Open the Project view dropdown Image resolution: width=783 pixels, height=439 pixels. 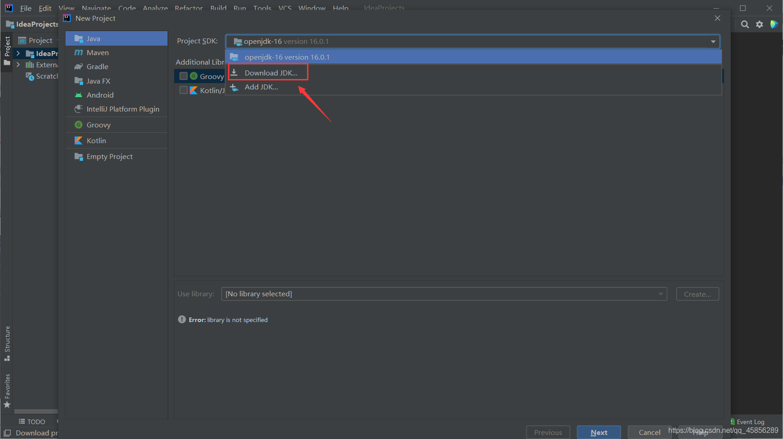[38, 41]
